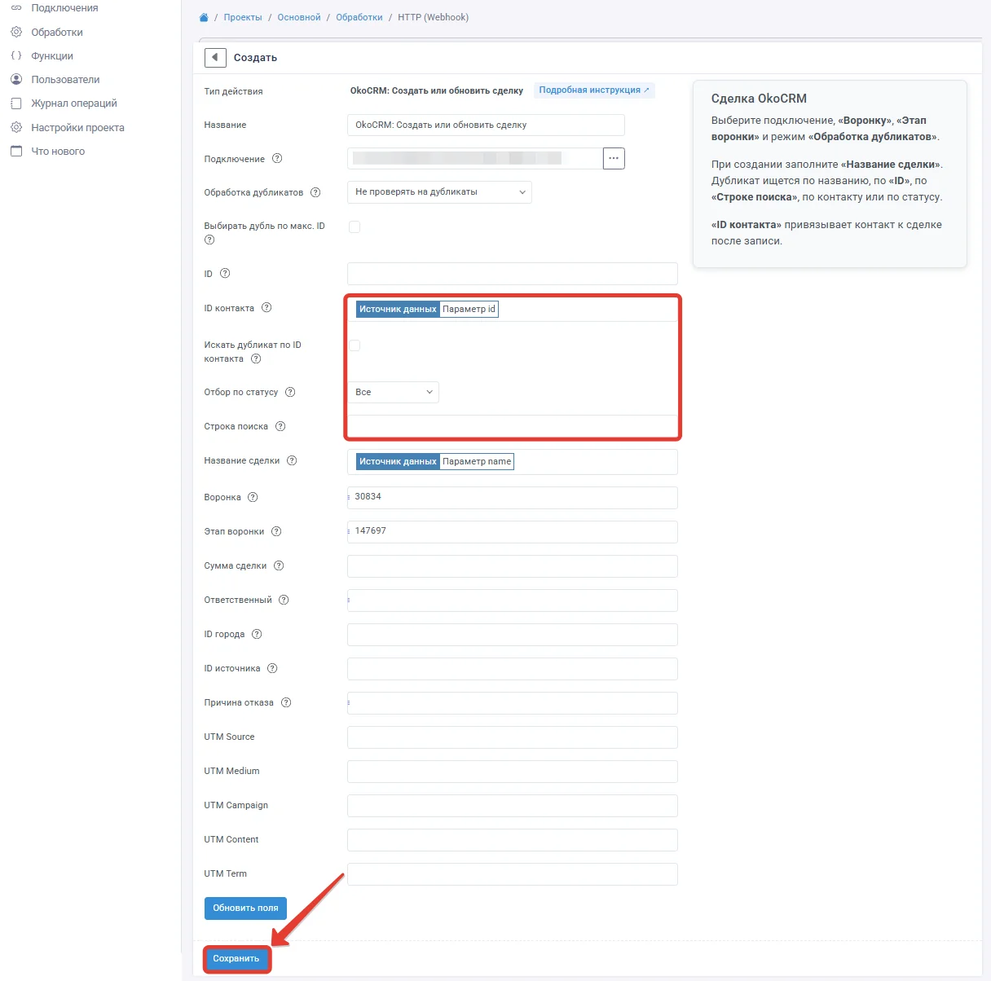Screen dimensions: 991x981
Task: Show help for Подключение field
Action: 277,159
